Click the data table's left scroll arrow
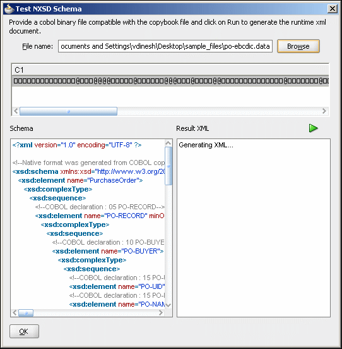Screen dimensions: 342x349 point(16,111)
